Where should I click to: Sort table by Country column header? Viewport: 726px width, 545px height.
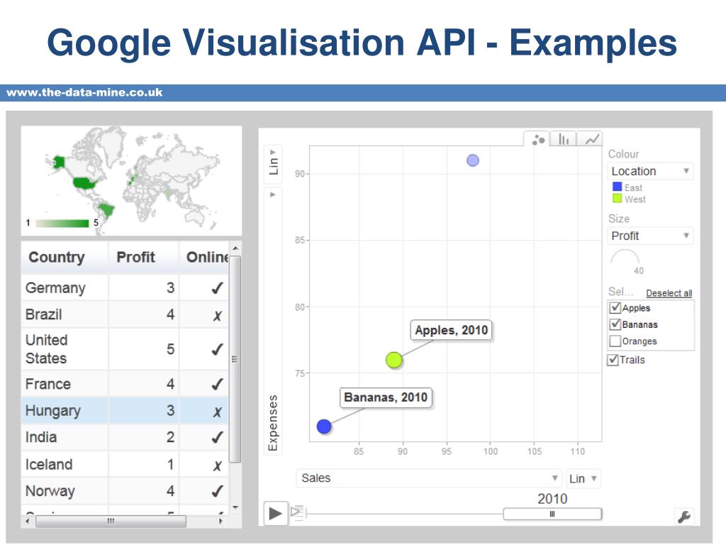click(65, 257)
